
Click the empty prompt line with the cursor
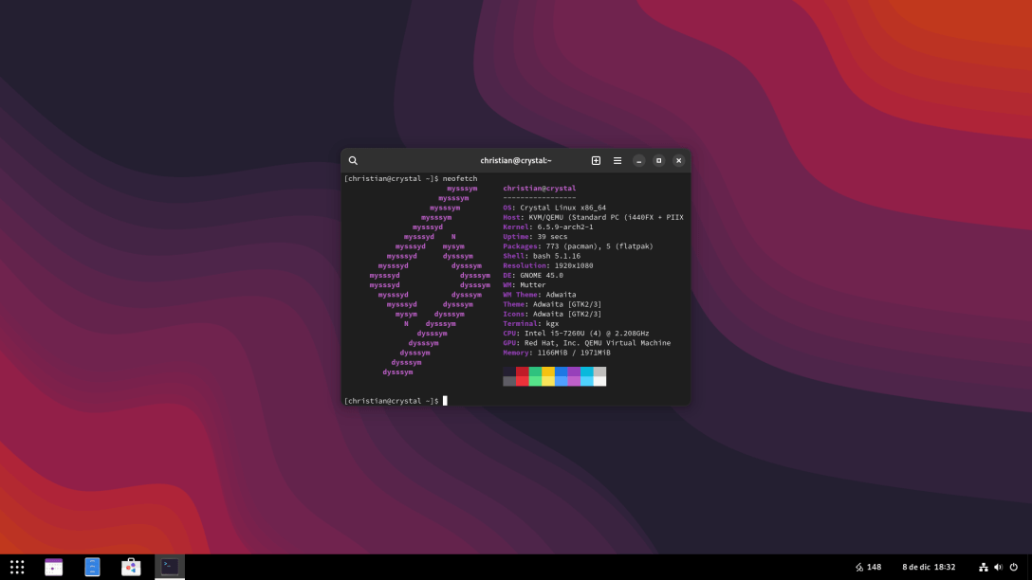[396, 401]
